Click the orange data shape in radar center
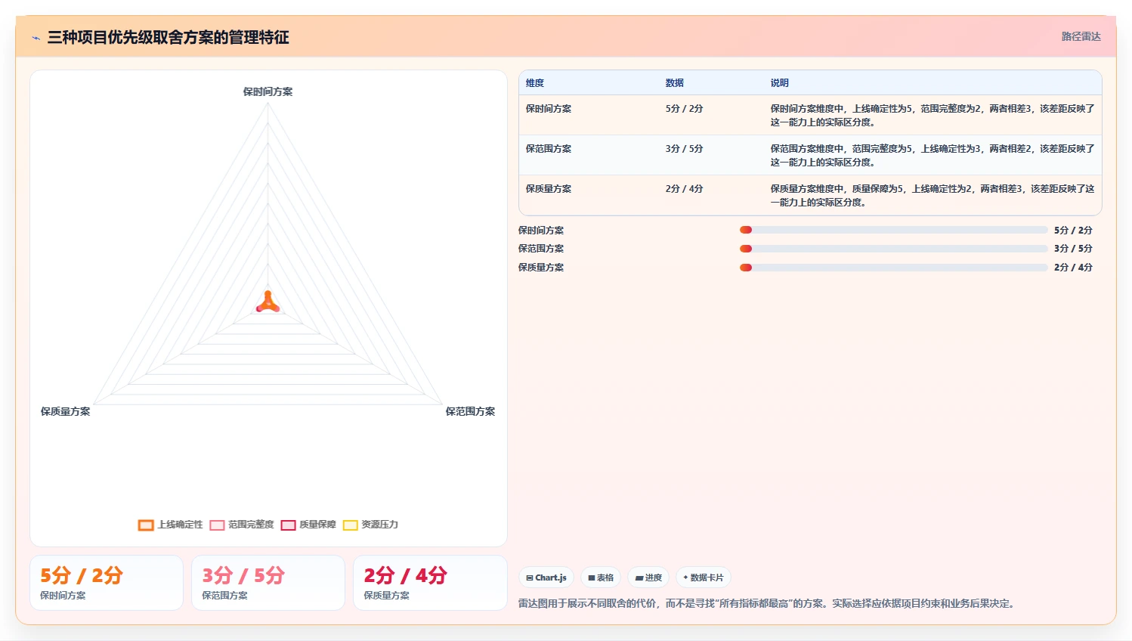Screen dimensions: 1132x641 pyautogui.click(x=268, y=303)
